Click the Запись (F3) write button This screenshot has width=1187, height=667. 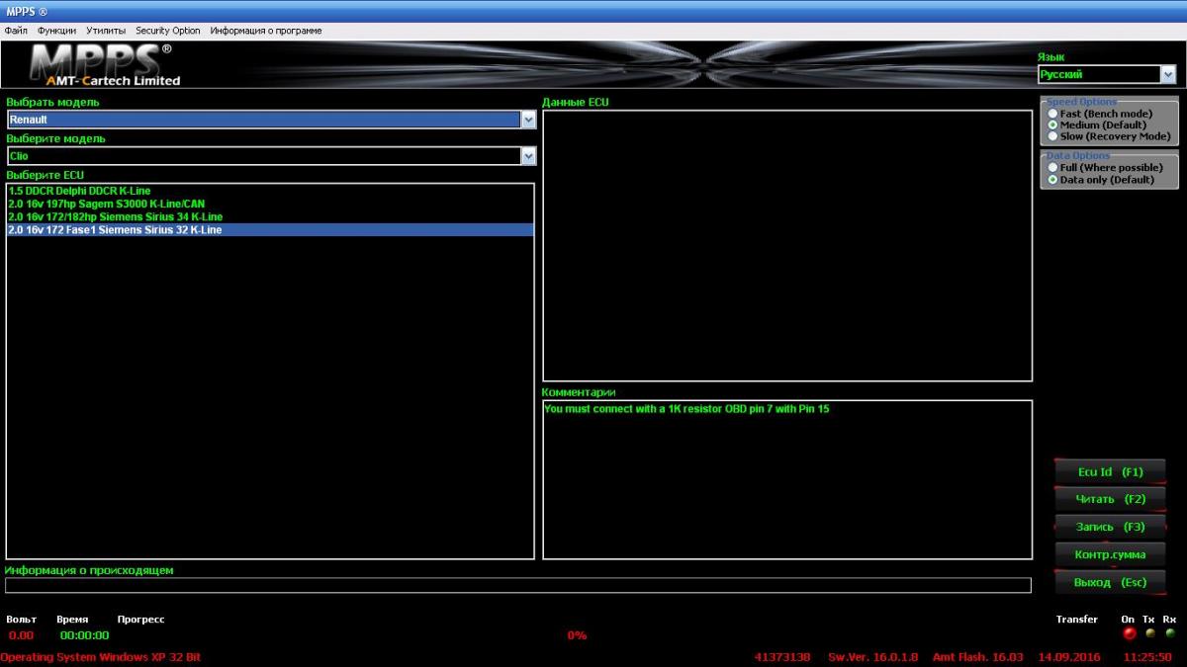1110,527
